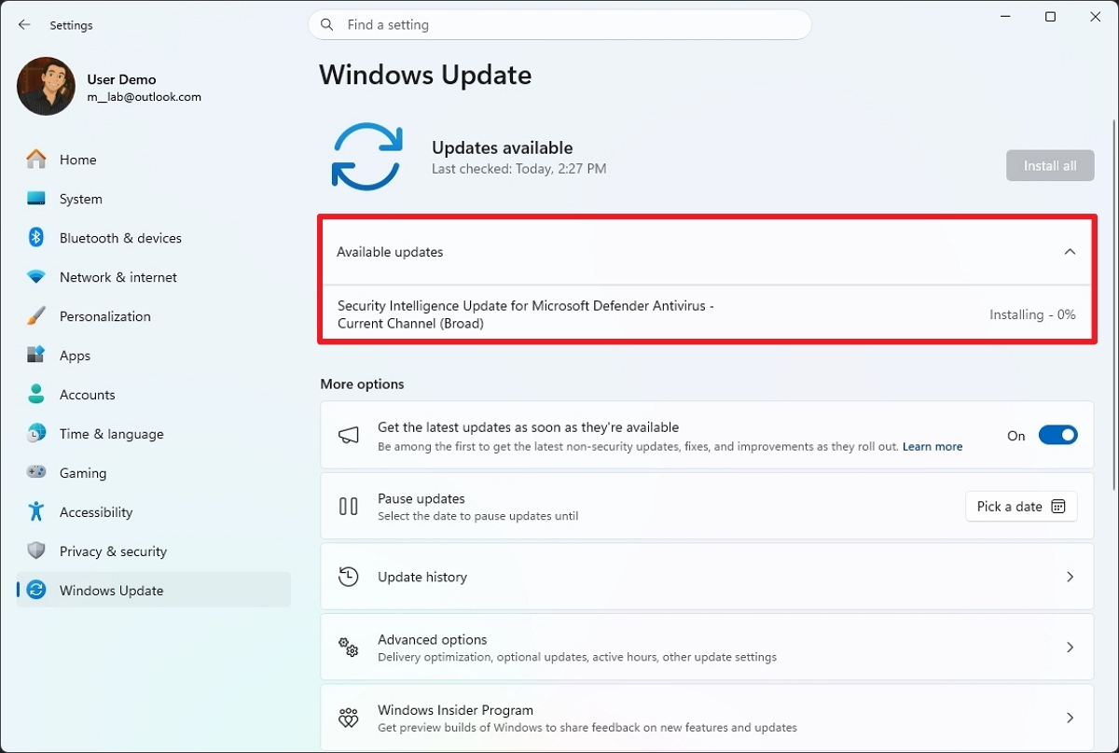
Task: Go to Home settings page
Action: pos(154,160)
